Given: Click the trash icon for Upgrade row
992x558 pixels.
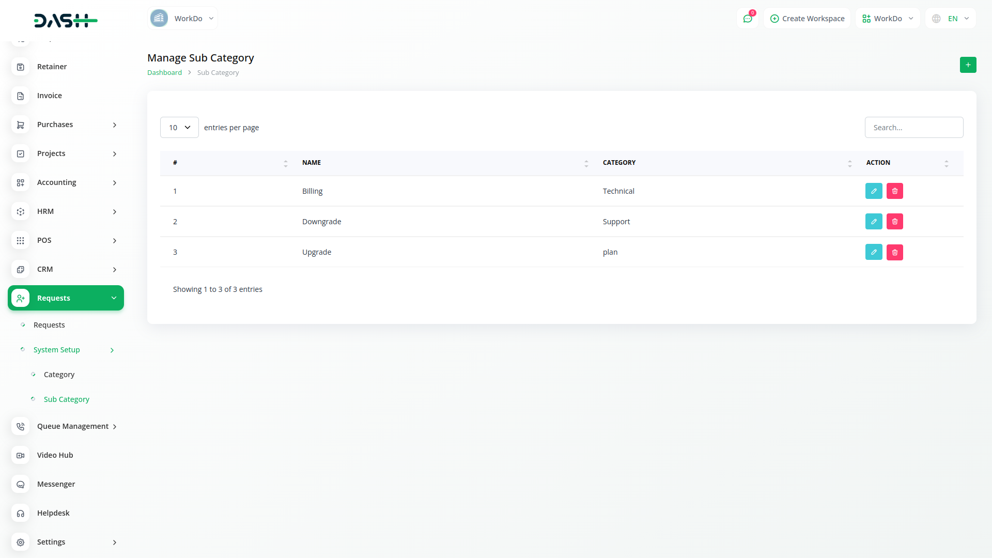Looking at the screenshot, I should (x=894, y=252).
